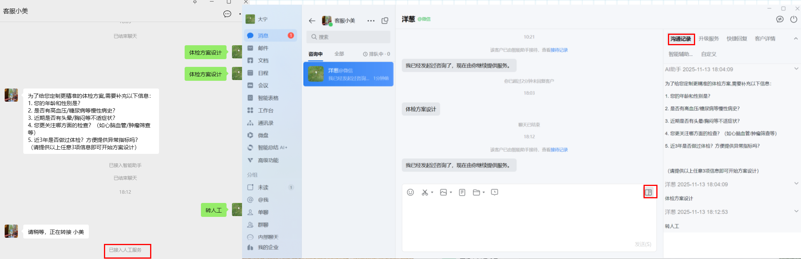
Task: Click the back arrow beside 客服小美
Action: tap(312, 21)
